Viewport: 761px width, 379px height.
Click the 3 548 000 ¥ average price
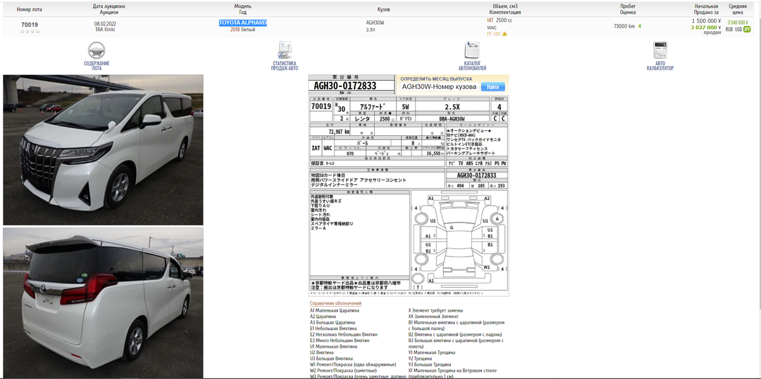[738, 22]
